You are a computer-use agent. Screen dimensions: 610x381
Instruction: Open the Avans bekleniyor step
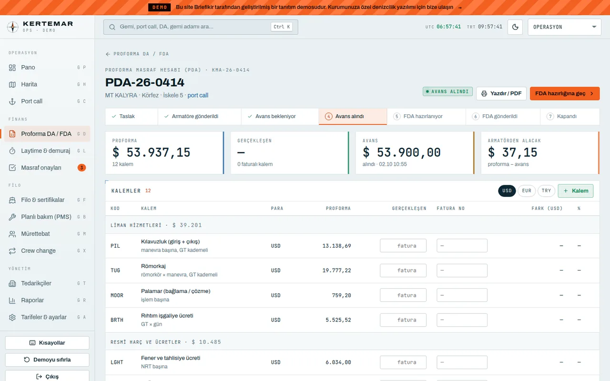(280, 116)
